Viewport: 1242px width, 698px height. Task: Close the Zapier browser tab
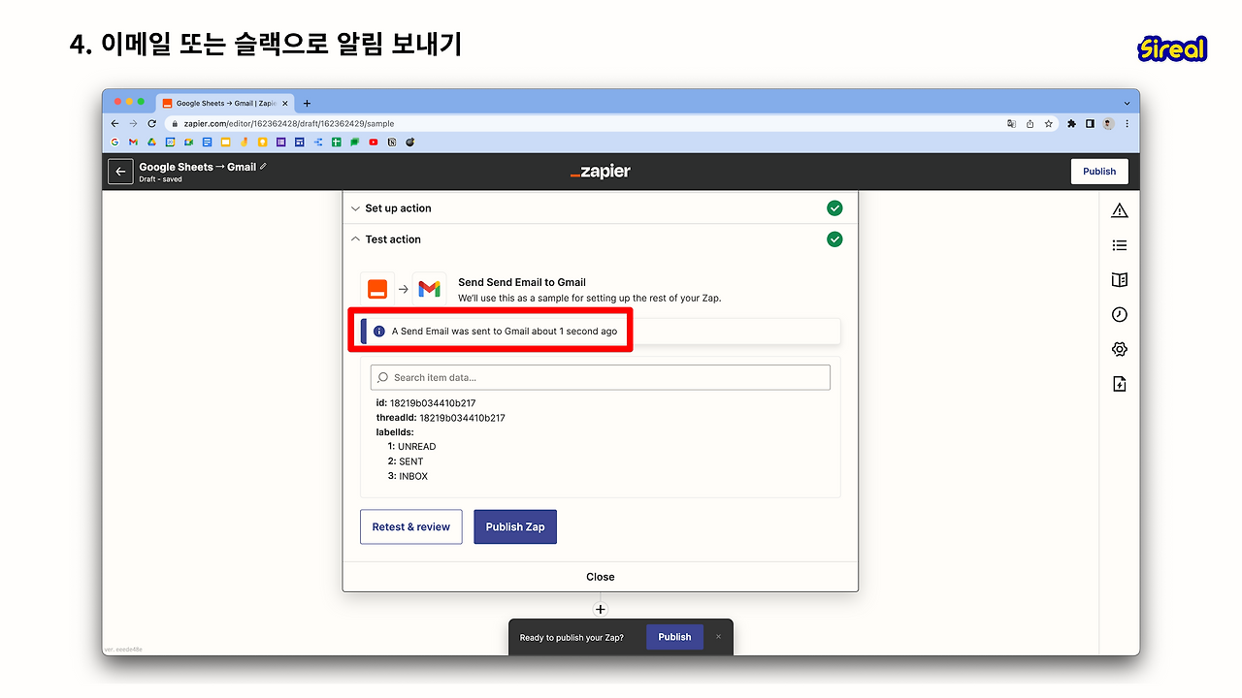[284, 103]
